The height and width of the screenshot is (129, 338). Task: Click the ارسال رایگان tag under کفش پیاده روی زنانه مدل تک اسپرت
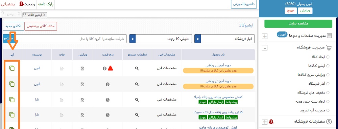pyautogui.click(x=216, y=117)
